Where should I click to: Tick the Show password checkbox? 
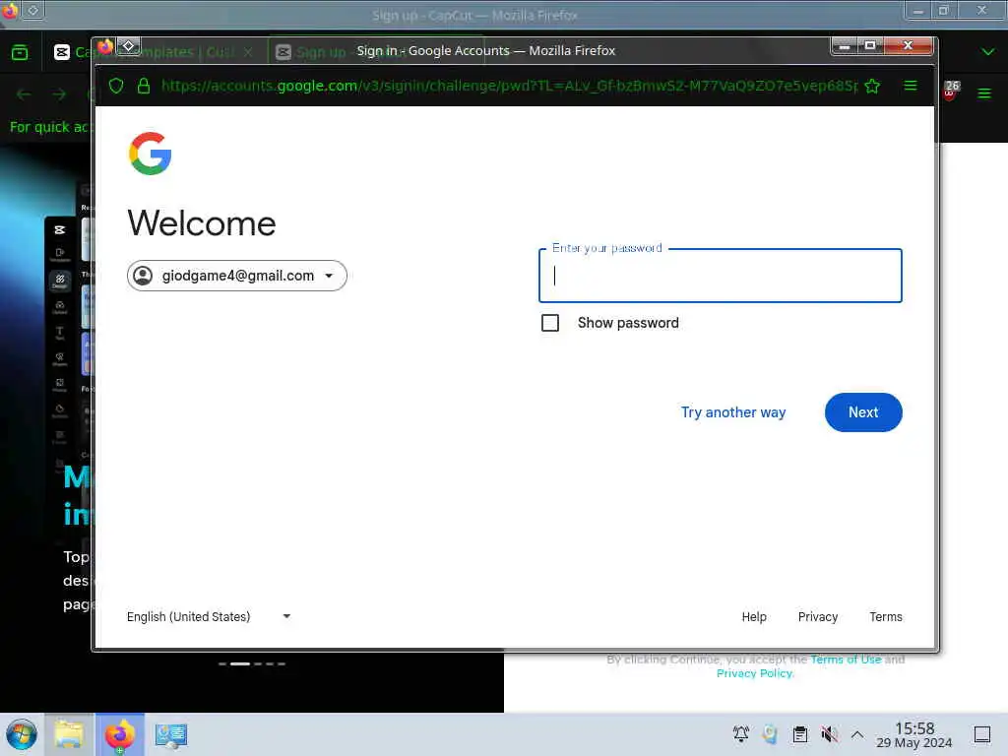(x=550, y=323)
